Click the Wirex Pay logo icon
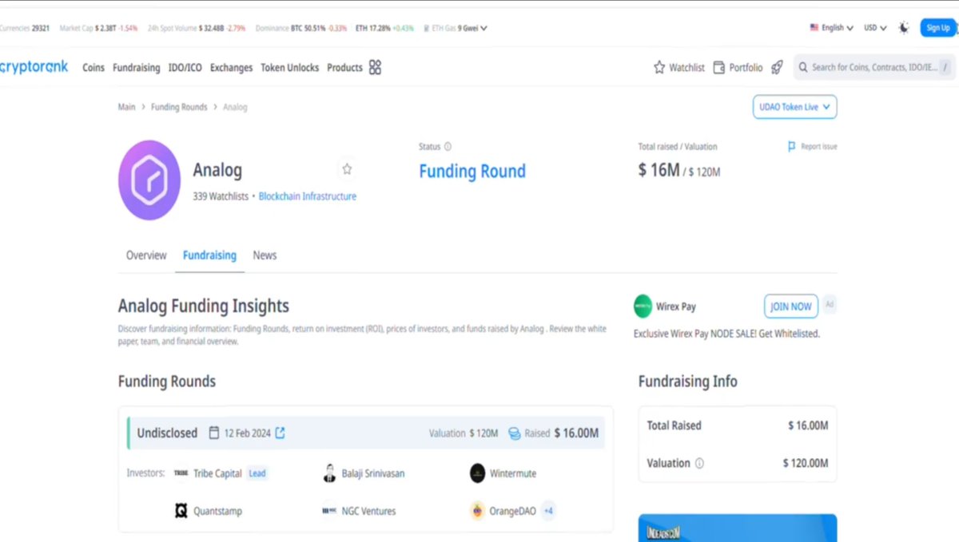The image size is (959, 542). coord(643,307)
